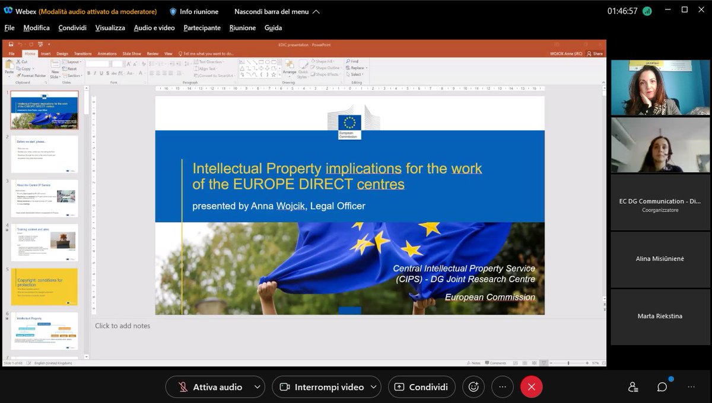Expand the Attiva audio options arrow
This screenshot has width=712, height=403.
click(x=257, y=387)
